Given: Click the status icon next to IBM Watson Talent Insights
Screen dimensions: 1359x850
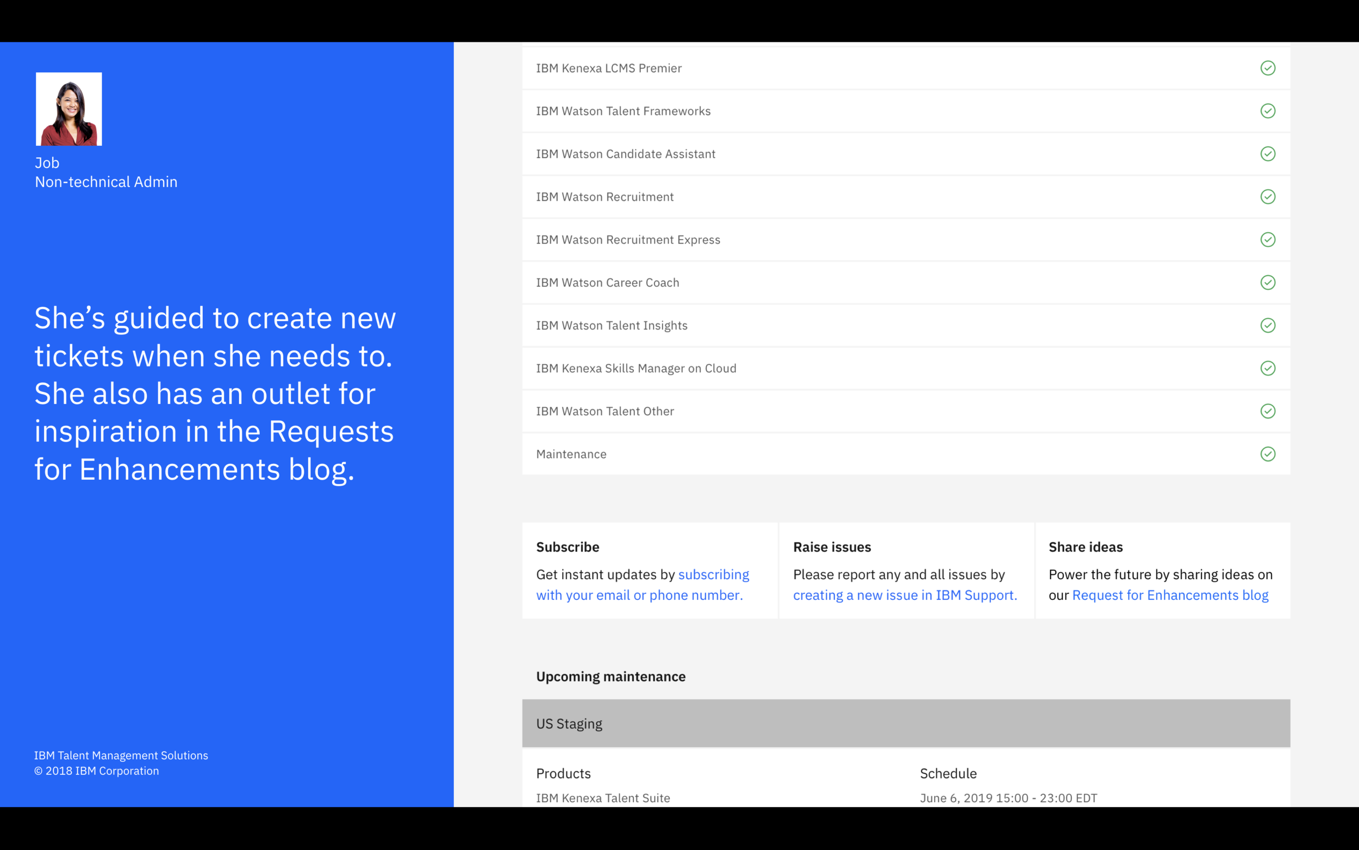Looking at the screenshot, I should pyautogui.click(x=1268, y=325).
